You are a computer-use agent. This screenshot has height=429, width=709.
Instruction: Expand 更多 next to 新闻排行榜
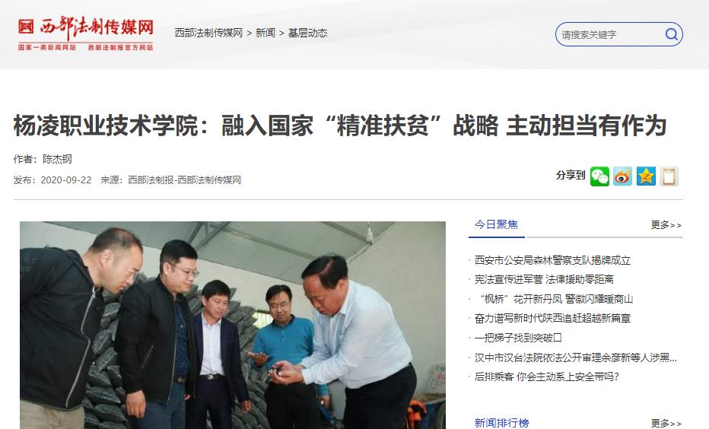click(666, 424)
